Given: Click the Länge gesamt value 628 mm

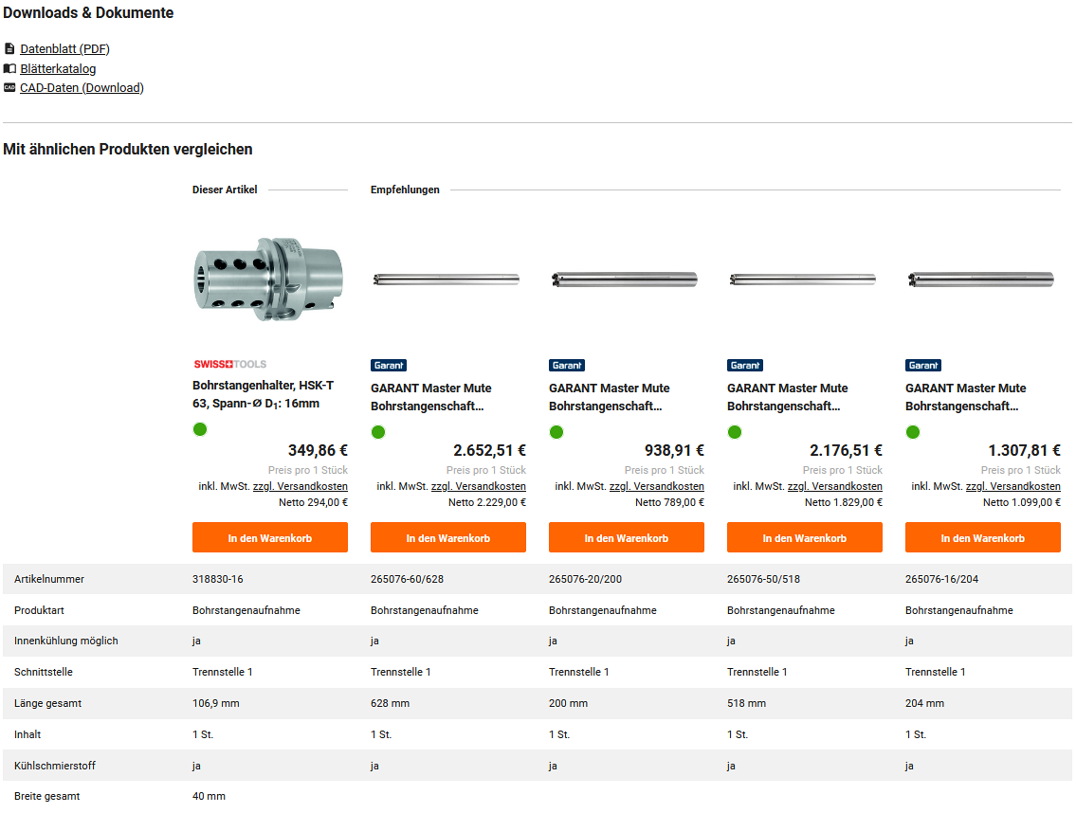Looking at the screenshot, I should pos(390,703).
